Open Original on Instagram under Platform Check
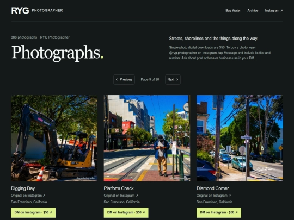This screenshot has height=220, width=294. tap(121, 196)
